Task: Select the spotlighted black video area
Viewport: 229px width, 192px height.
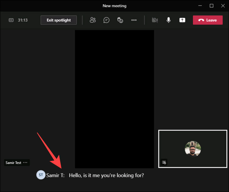Action: [x=114, y=99]
